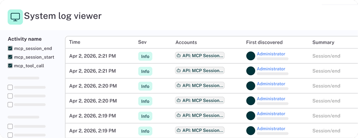Tick the middle checkbox in the three-checkbox blank group
Viewport: 358px width, 138px height.
(x=10, y=96)
